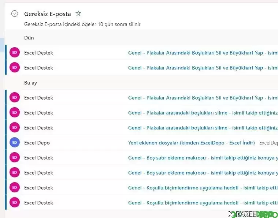Viewport: 278px width, 218px height.
Task: Open first 'Koşullu biçimlendirme uygulama hedefi' email
Action: click(x=142, y=188)
